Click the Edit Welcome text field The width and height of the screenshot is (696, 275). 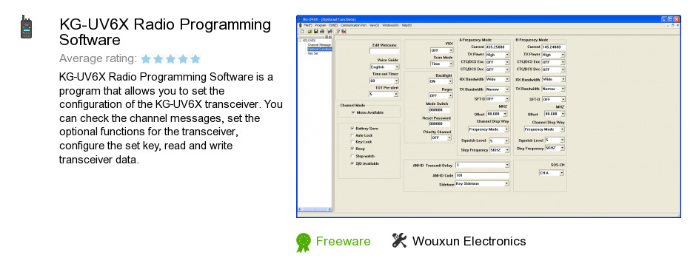pos(384,51)
